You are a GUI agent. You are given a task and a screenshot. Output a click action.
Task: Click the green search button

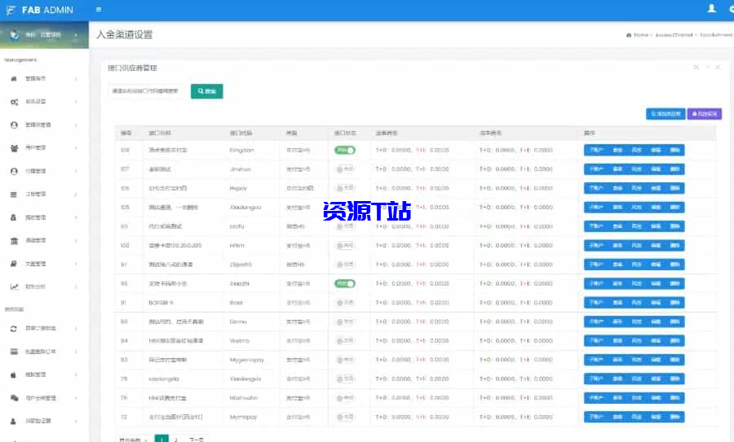pyautogui.click(x=206, y=91)
